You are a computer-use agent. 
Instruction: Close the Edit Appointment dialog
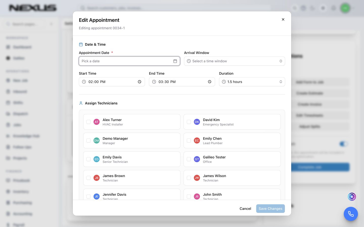coord(283,19)
